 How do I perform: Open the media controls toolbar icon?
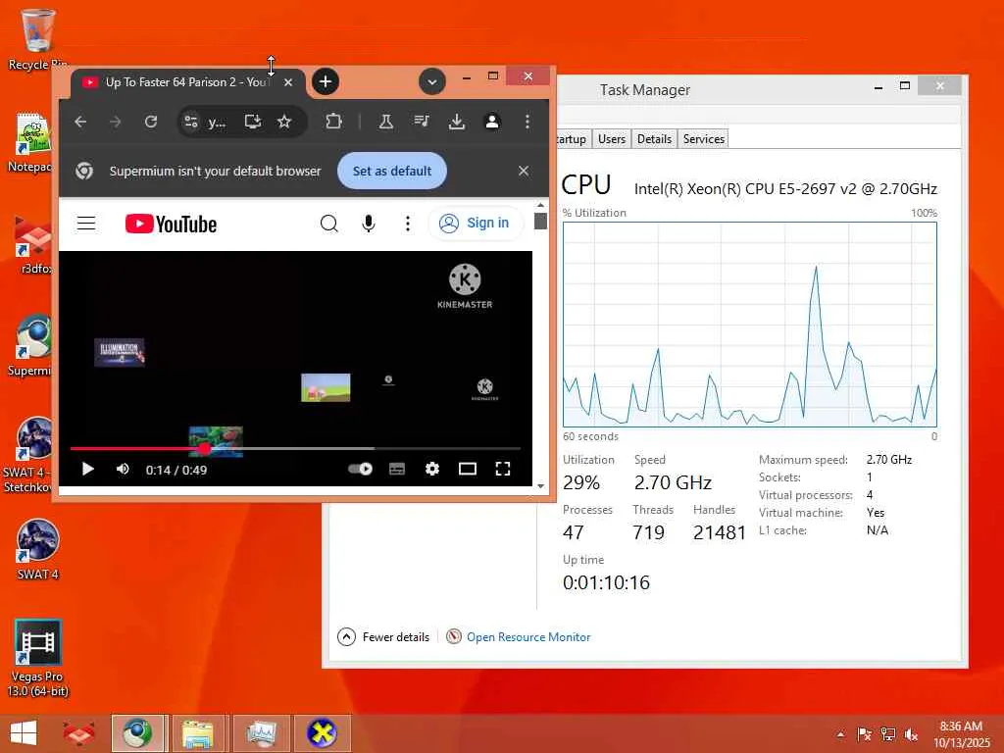422,122
